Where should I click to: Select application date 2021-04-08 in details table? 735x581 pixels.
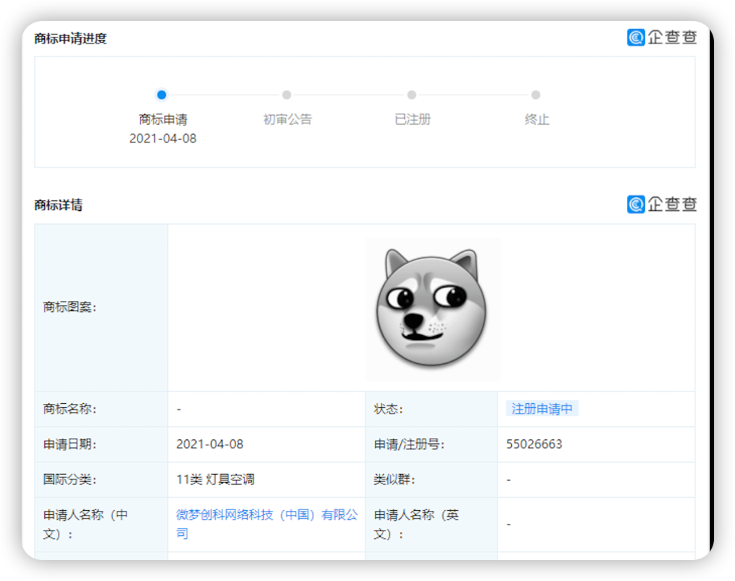point(210,444)
